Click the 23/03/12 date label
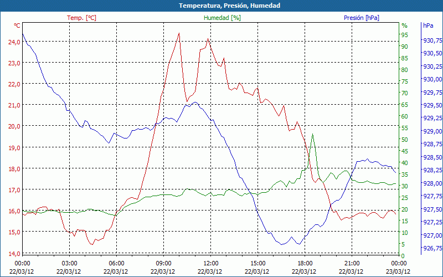 [x=398, y=271]
